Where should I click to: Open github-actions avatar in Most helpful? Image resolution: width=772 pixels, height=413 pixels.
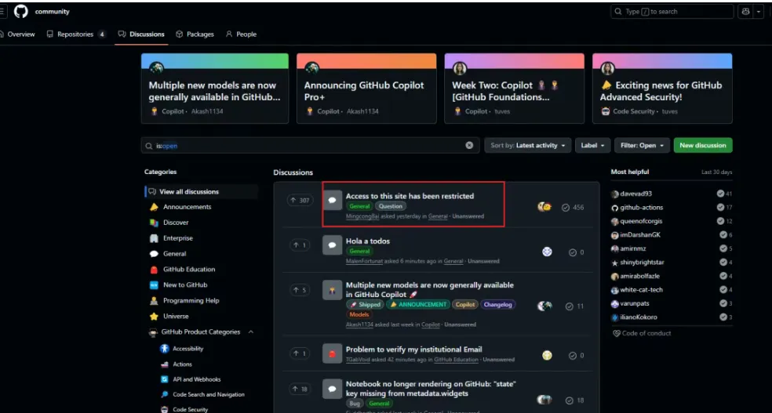click(614, 208)
